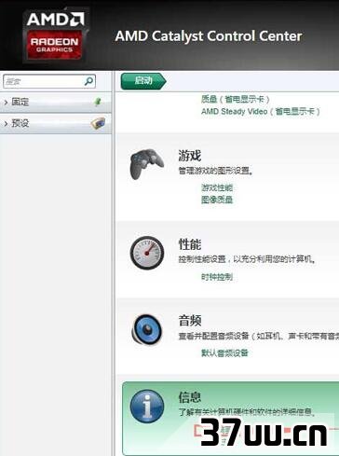Viewport: 339px width, 456px height.
Task: Click the green 启动 start button
Action: [143, 81]
